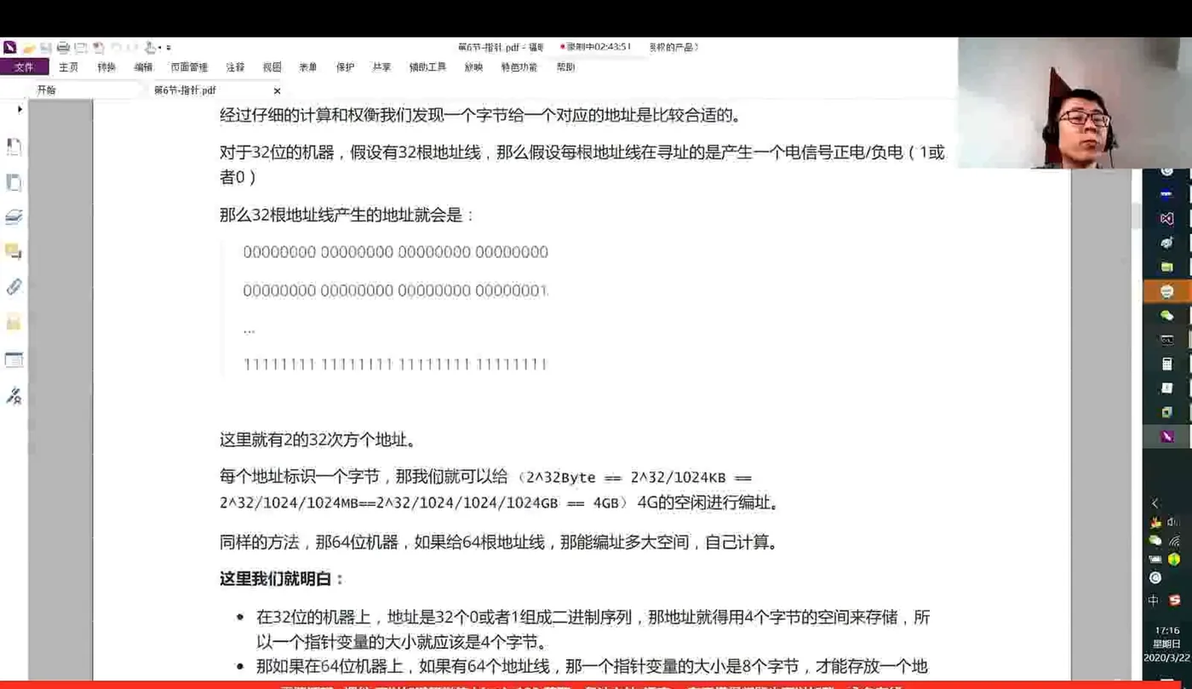The height and width of the screenshot is (689, 1192).
Task: Click the sentence about 64位机器 address lines
Action: coord(499,542)
